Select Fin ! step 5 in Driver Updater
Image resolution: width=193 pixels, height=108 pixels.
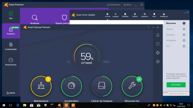point(176,46)
